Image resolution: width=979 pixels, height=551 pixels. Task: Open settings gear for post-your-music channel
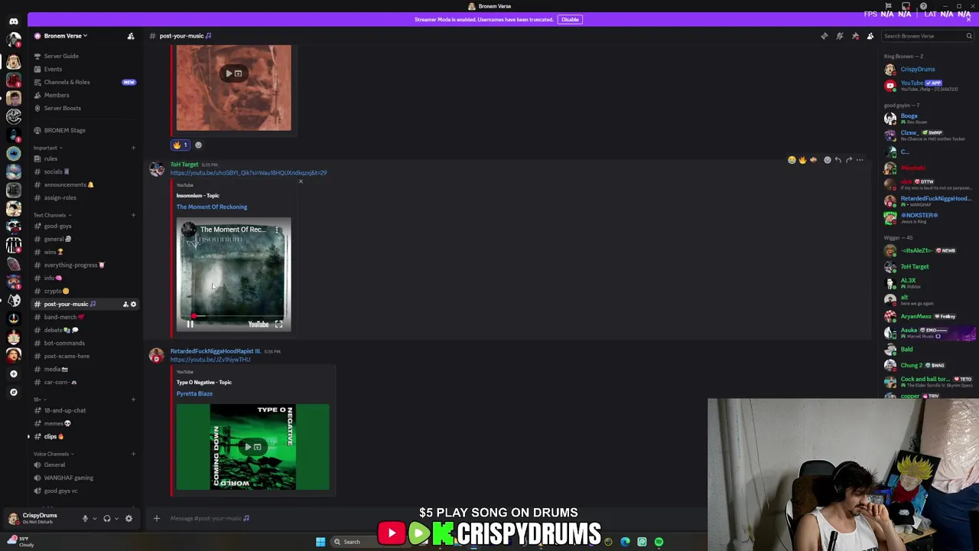click(x=133, y=305)
